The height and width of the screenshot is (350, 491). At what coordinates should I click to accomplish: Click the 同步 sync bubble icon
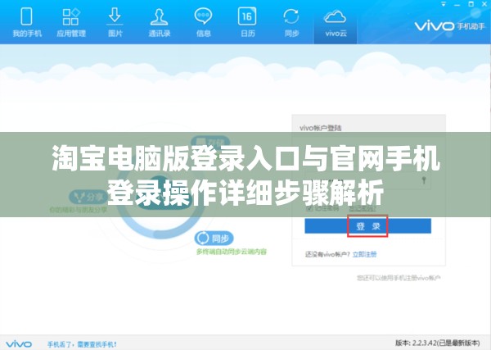pos(214,239)
